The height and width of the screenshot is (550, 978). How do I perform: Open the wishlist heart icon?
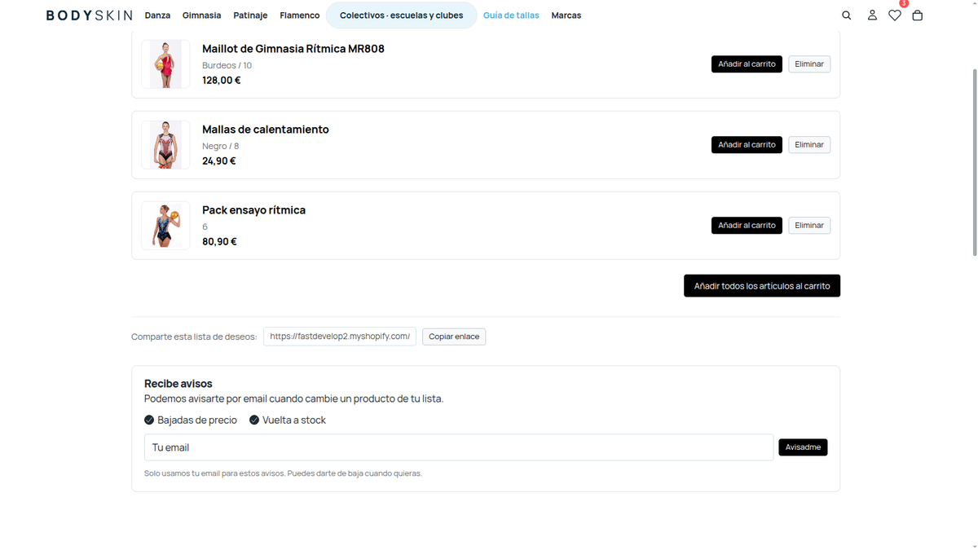895,15
